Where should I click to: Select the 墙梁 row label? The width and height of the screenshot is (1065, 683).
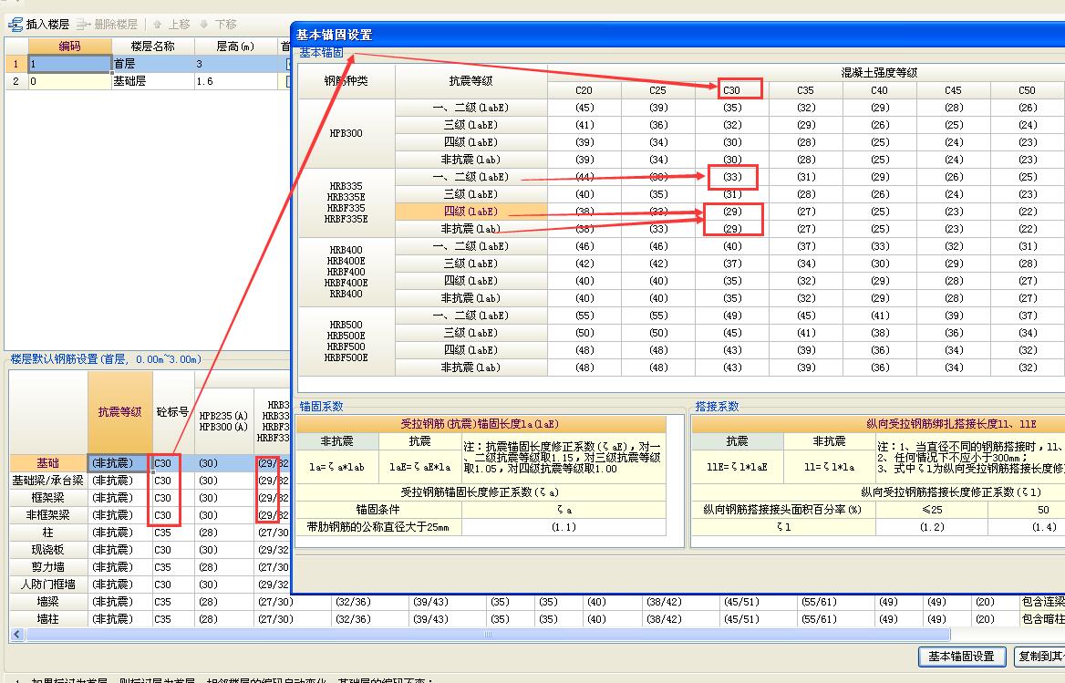[x=47, y=602]
